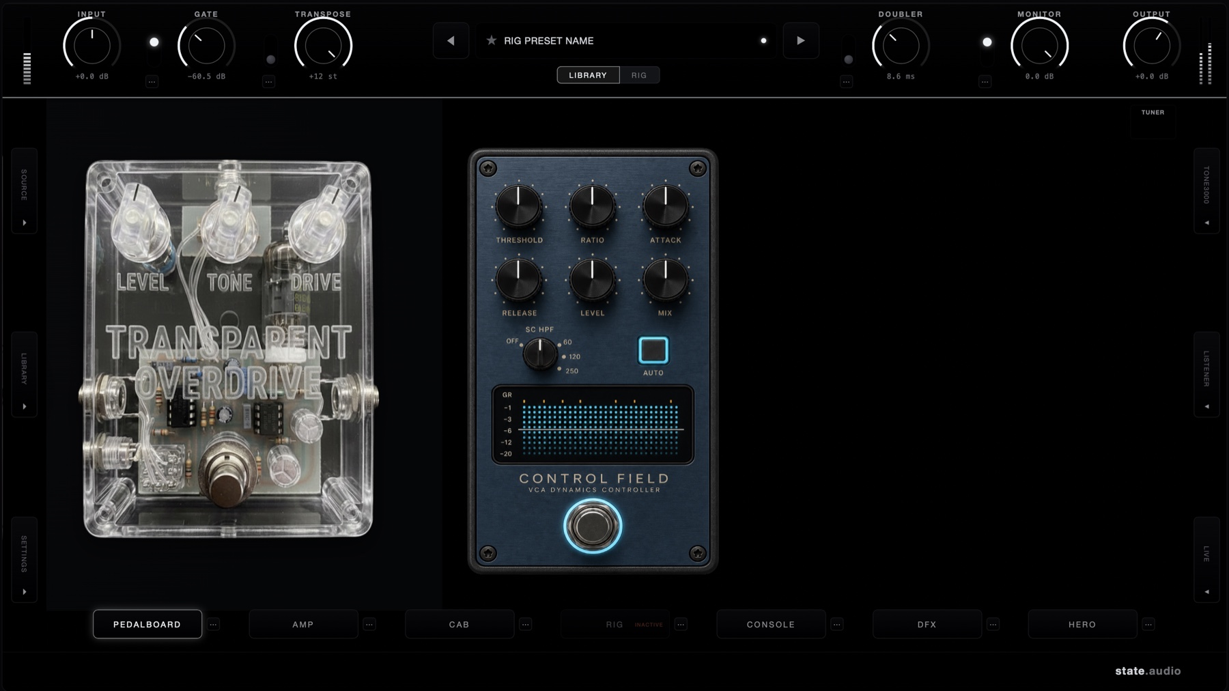This screenshot has height=691, width=1229.
Task: Click the previous preset arrow
Action: [x=451, y=41]
